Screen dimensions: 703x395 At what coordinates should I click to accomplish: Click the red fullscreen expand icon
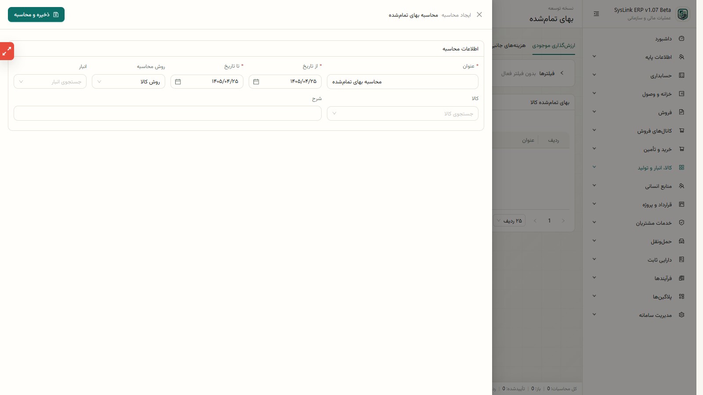point(7,51)
